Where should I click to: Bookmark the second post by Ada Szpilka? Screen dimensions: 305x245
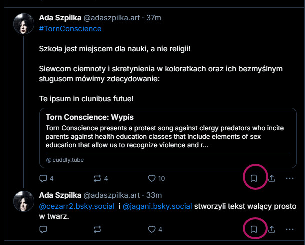pos(254,229)
